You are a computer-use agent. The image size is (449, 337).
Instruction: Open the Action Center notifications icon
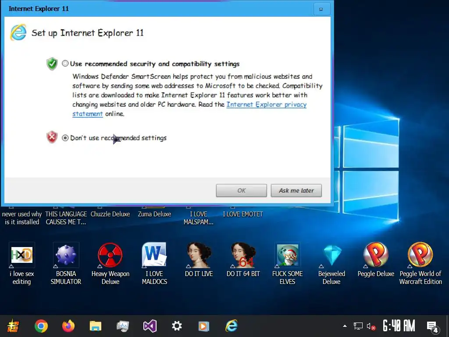pos(433,326)
